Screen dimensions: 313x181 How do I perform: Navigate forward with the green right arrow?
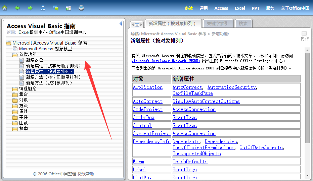30,8
